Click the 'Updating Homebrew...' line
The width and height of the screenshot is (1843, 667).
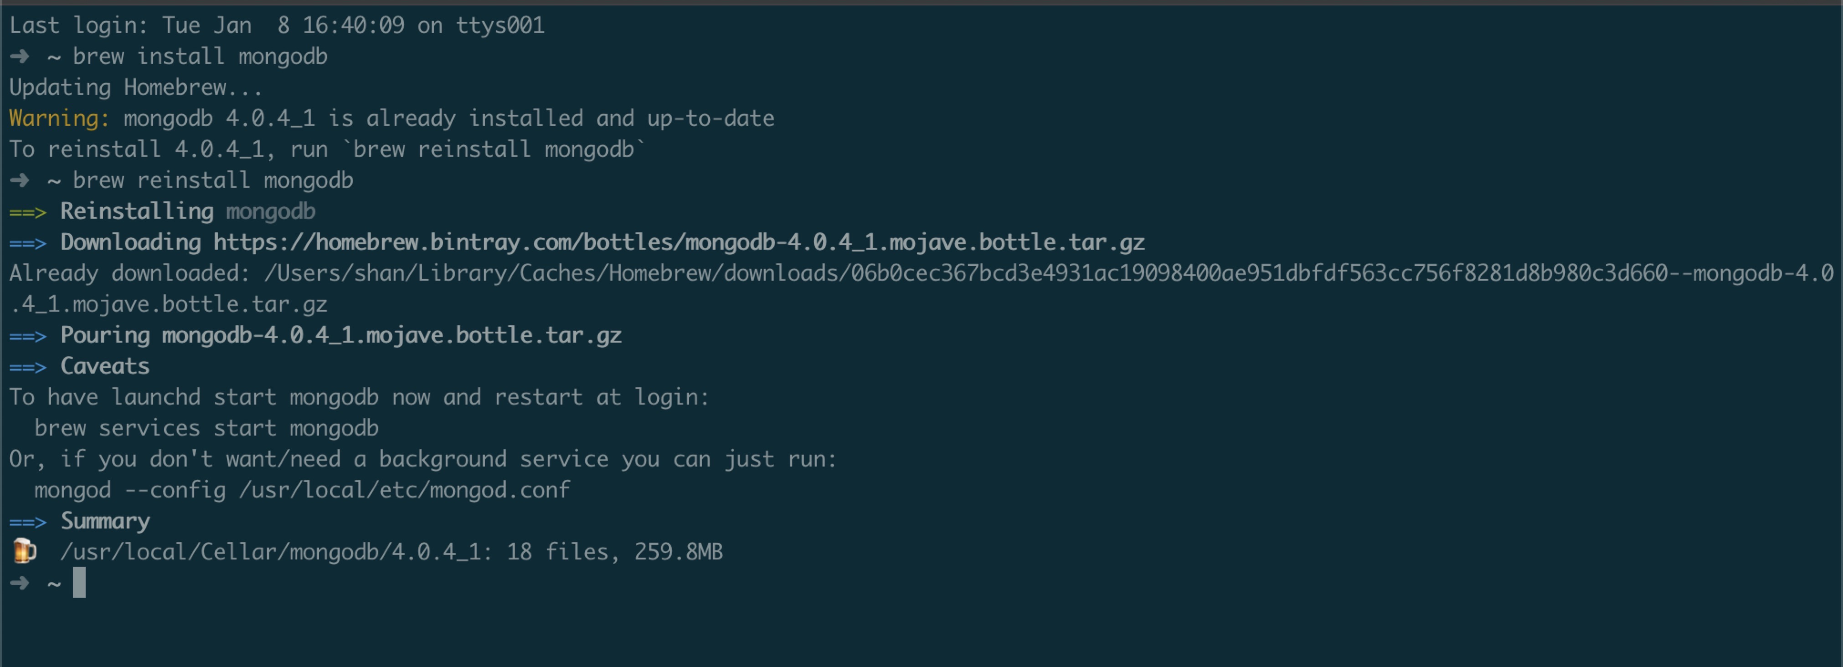[x=136, y=87]
